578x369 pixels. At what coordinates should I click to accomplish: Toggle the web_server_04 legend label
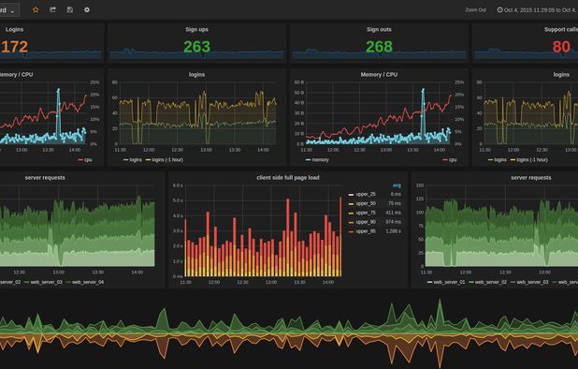[88, 282]
